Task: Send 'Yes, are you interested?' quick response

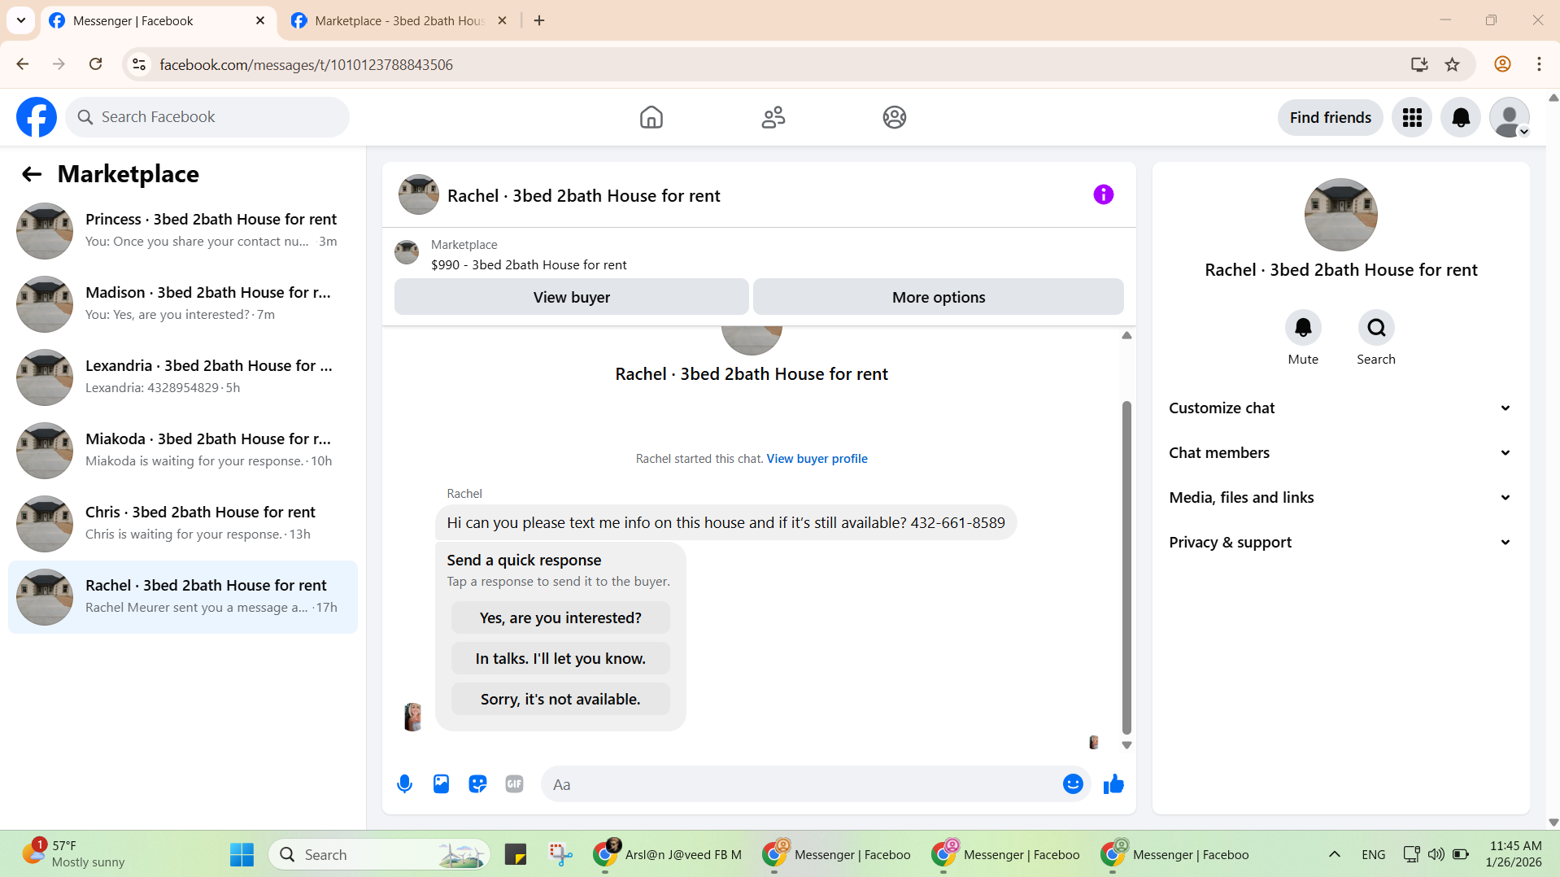Action: (x=560, y=618)
